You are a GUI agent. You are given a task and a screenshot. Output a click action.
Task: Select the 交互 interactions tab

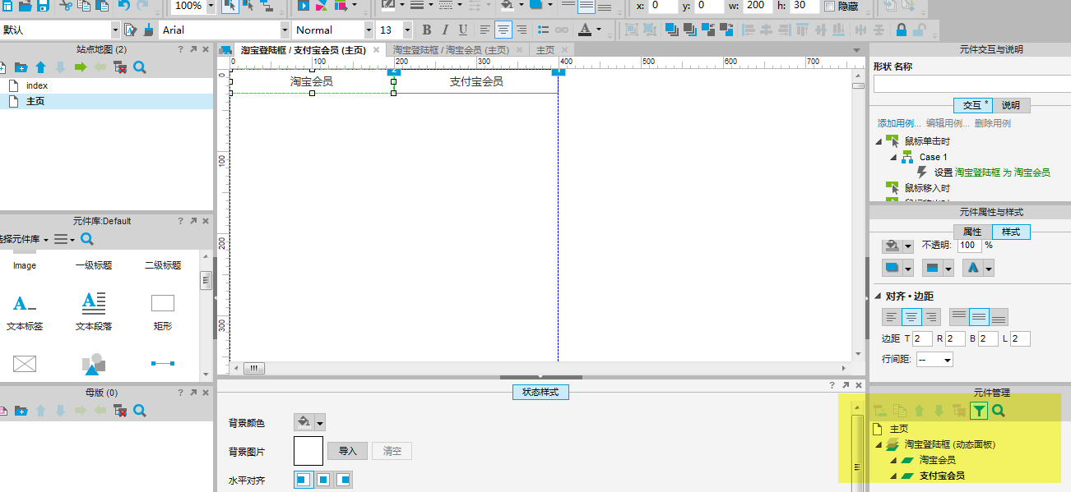tap(973, 105)
